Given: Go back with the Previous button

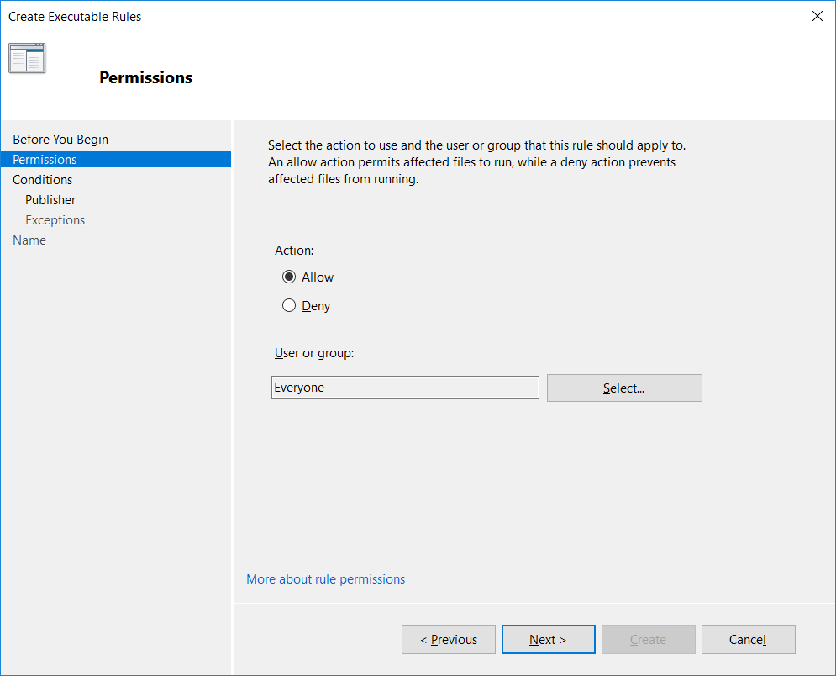Looking at the screenshot, I should 449,639.
